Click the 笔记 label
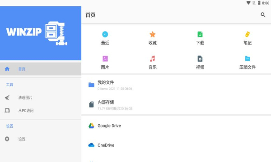Viewport: 271px width, 162px height. [248, 43]
